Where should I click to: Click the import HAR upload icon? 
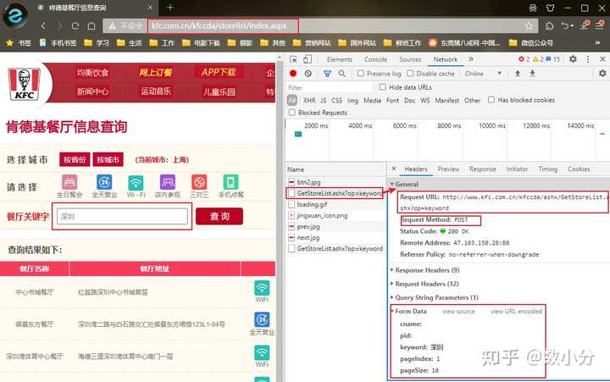(518, 73)
